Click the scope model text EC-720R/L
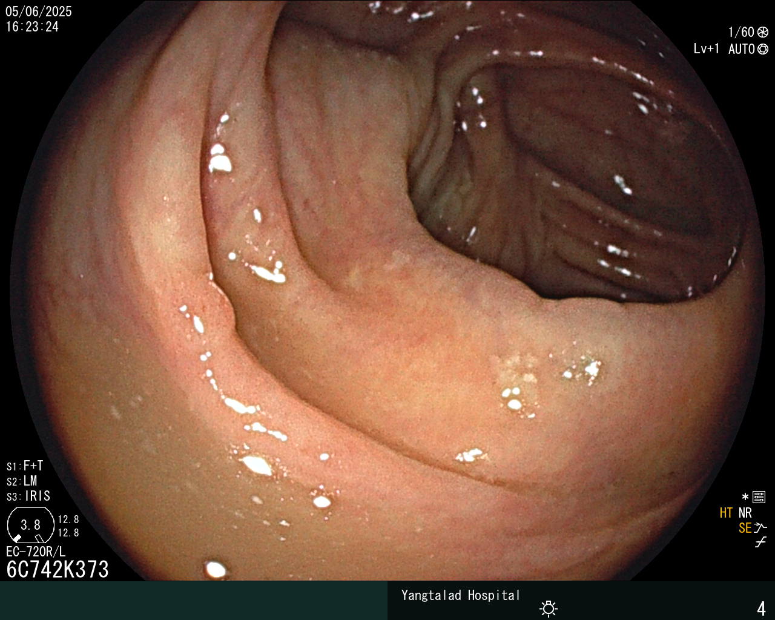775x620 pixels. click(36, 552)
